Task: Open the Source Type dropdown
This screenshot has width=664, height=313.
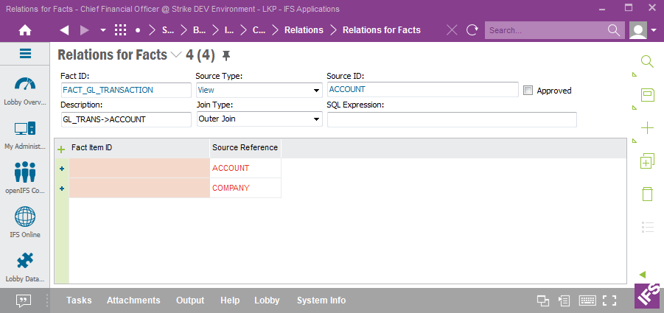Action: point(259,90)
